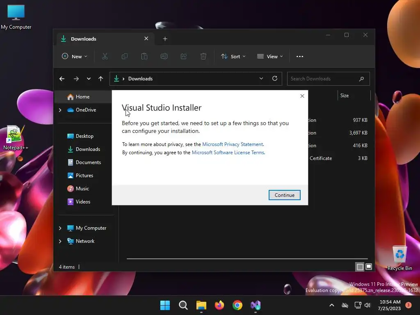Select the Notepad++ desktop shortcut
The image size is (420, 315).
(16, 138)
